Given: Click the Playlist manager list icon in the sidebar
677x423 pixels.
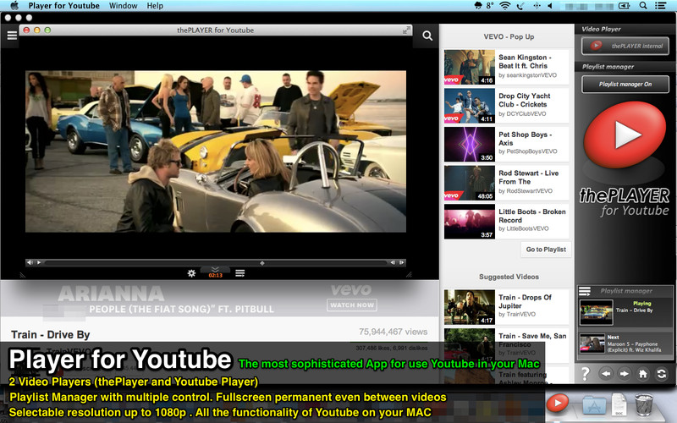Looking at the screenshot, I should tap(585, 291).
